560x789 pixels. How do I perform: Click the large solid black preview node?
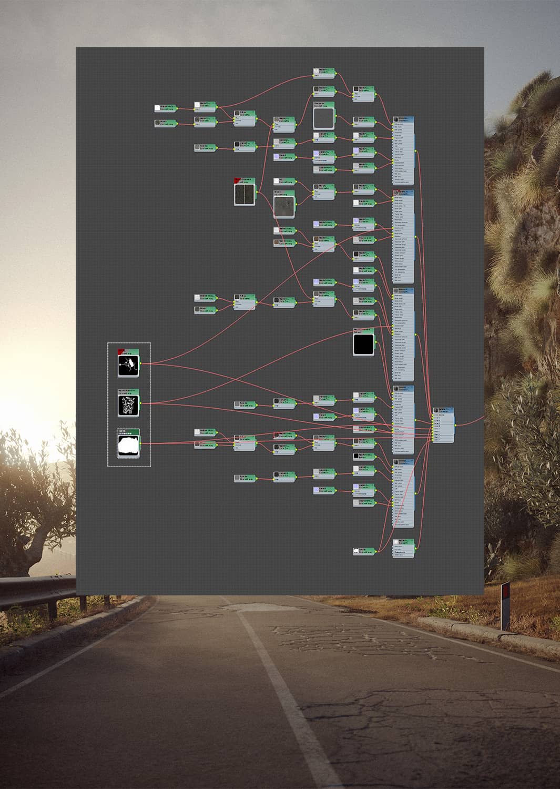[x=363, y=345]
